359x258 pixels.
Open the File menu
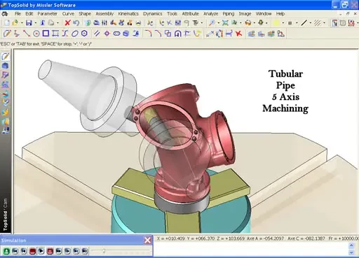(18, 14)
